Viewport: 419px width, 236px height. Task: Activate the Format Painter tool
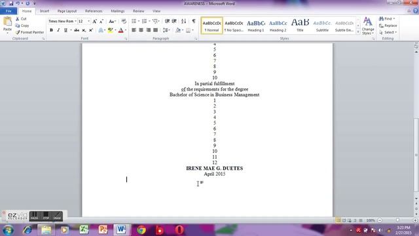coord(29,32)
